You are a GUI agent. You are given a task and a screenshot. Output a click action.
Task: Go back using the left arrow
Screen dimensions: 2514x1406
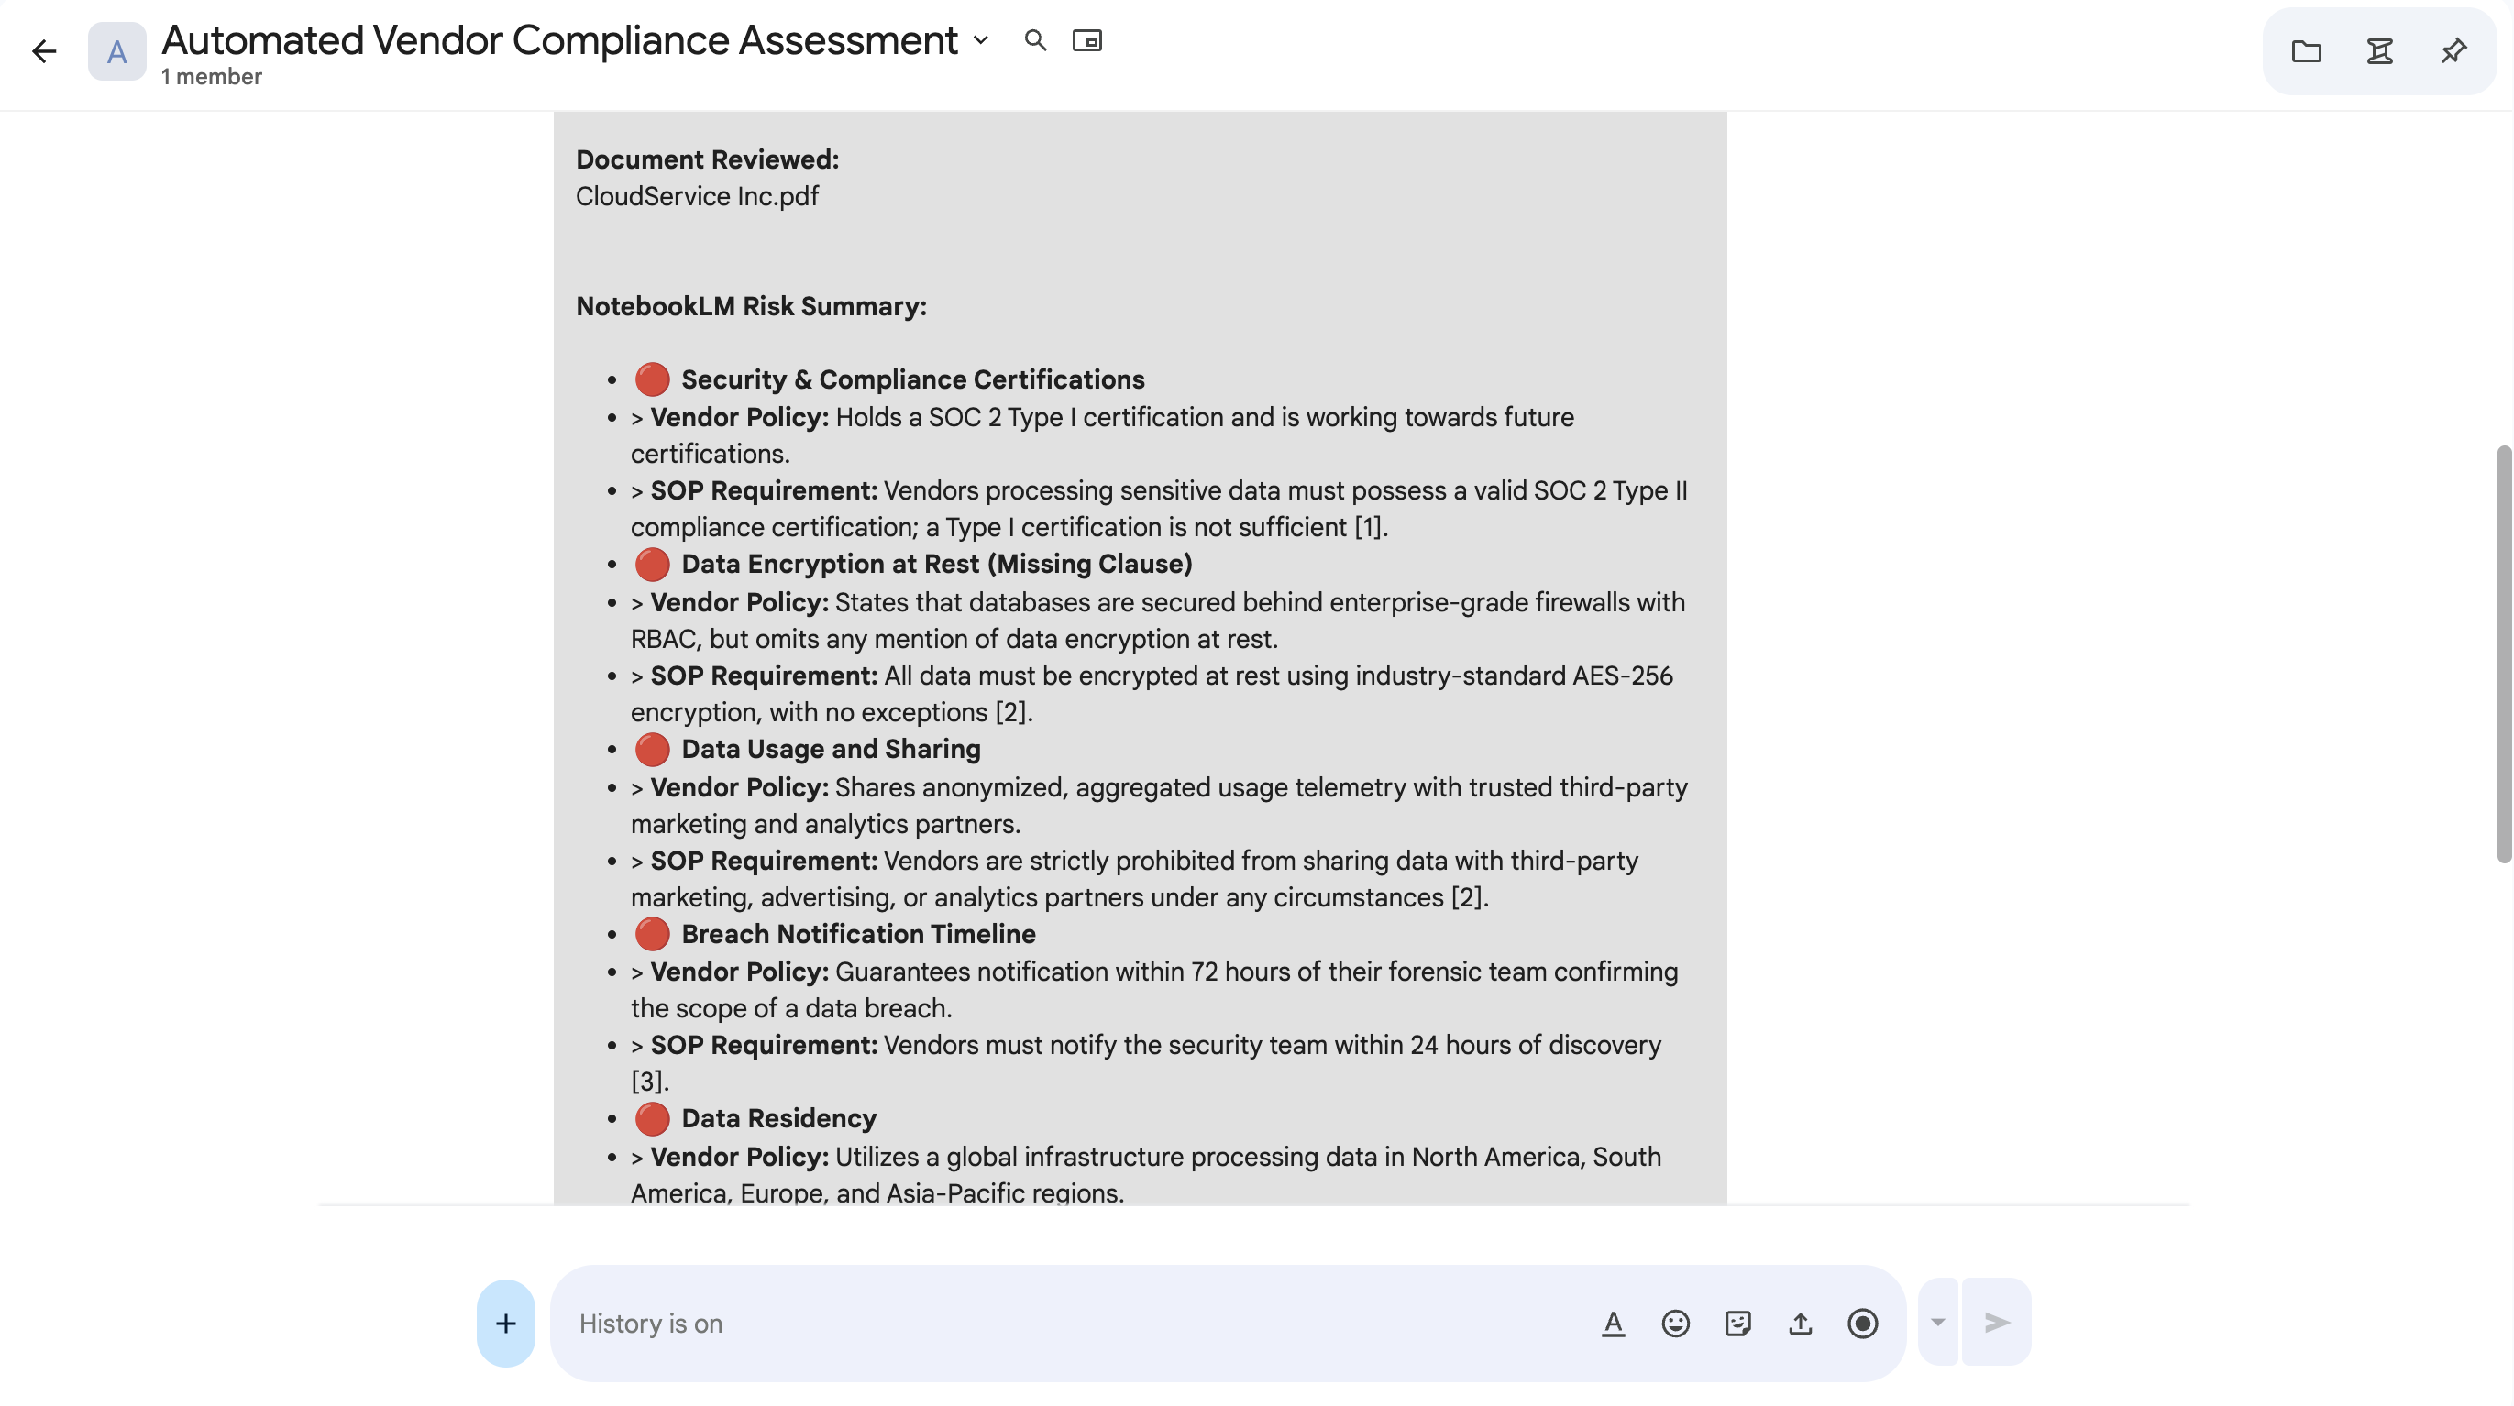(x=44, y=51)
